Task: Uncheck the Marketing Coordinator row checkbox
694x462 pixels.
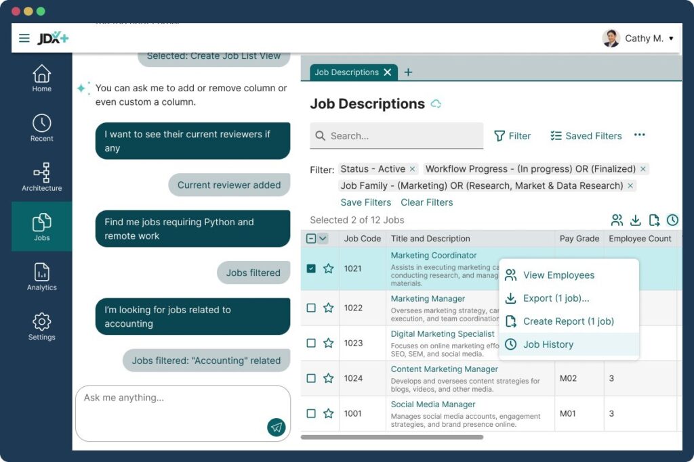Action: [x=311, y=269]
